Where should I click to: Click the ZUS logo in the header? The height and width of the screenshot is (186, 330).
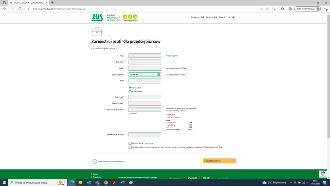tap(97, 17)
